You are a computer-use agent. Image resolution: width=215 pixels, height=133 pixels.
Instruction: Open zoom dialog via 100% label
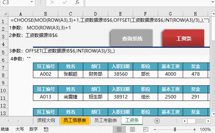point(205,129)
